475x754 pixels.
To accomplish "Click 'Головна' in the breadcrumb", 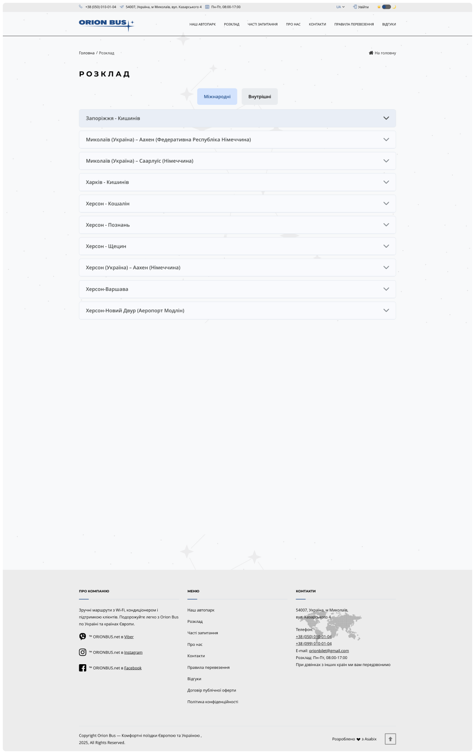I will [x=86, y=53].
